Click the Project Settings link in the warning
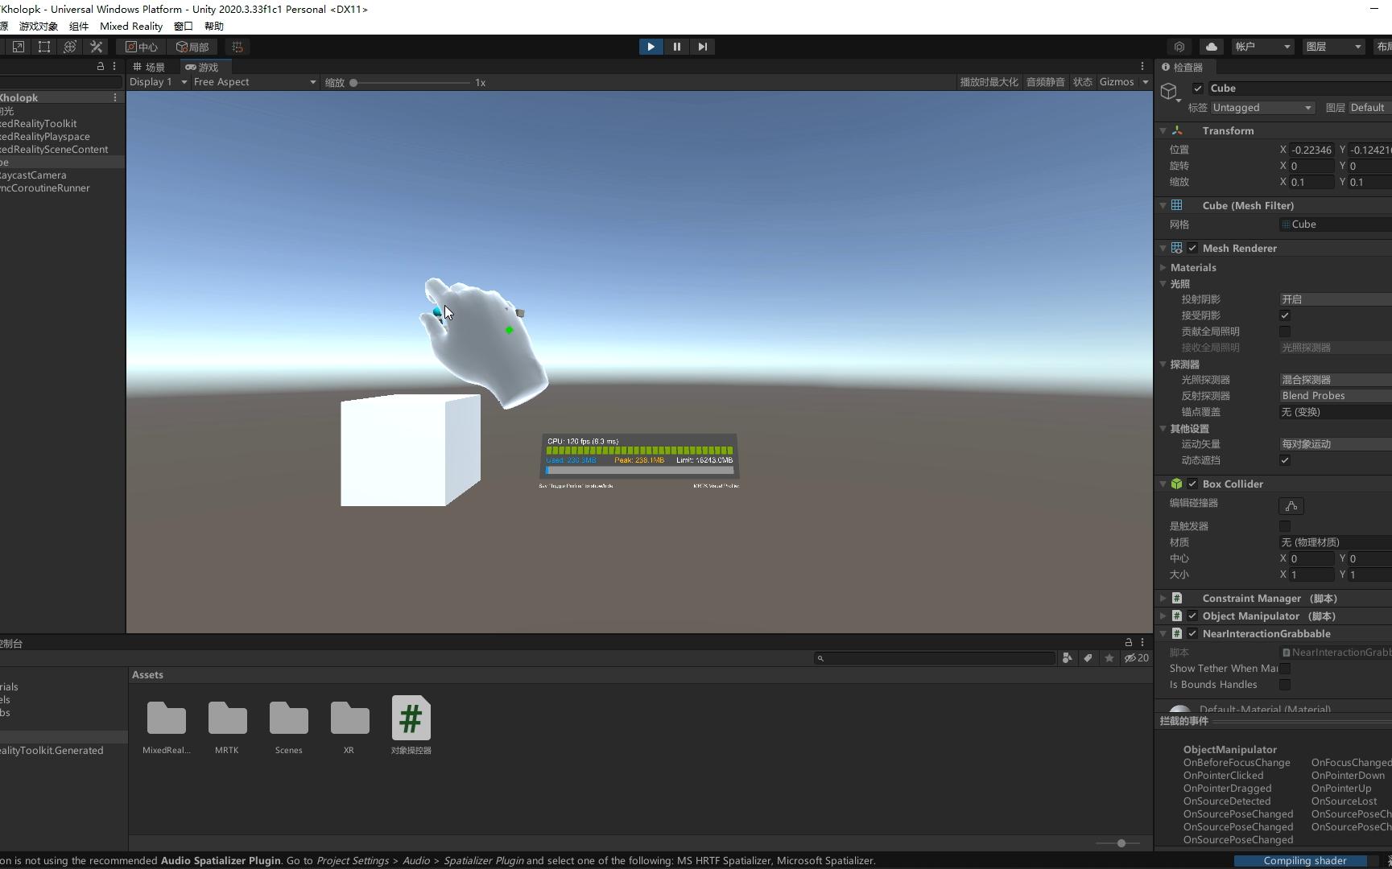This screenshot has width=1392, height=869. tap(353, 860)
